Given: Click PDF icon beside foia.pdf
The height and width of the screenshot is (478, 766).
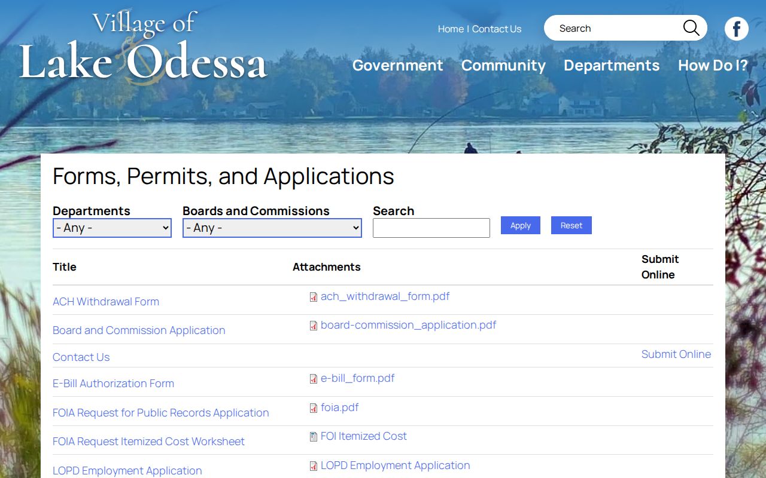Looking at the screenshot, I should (314, 408).
